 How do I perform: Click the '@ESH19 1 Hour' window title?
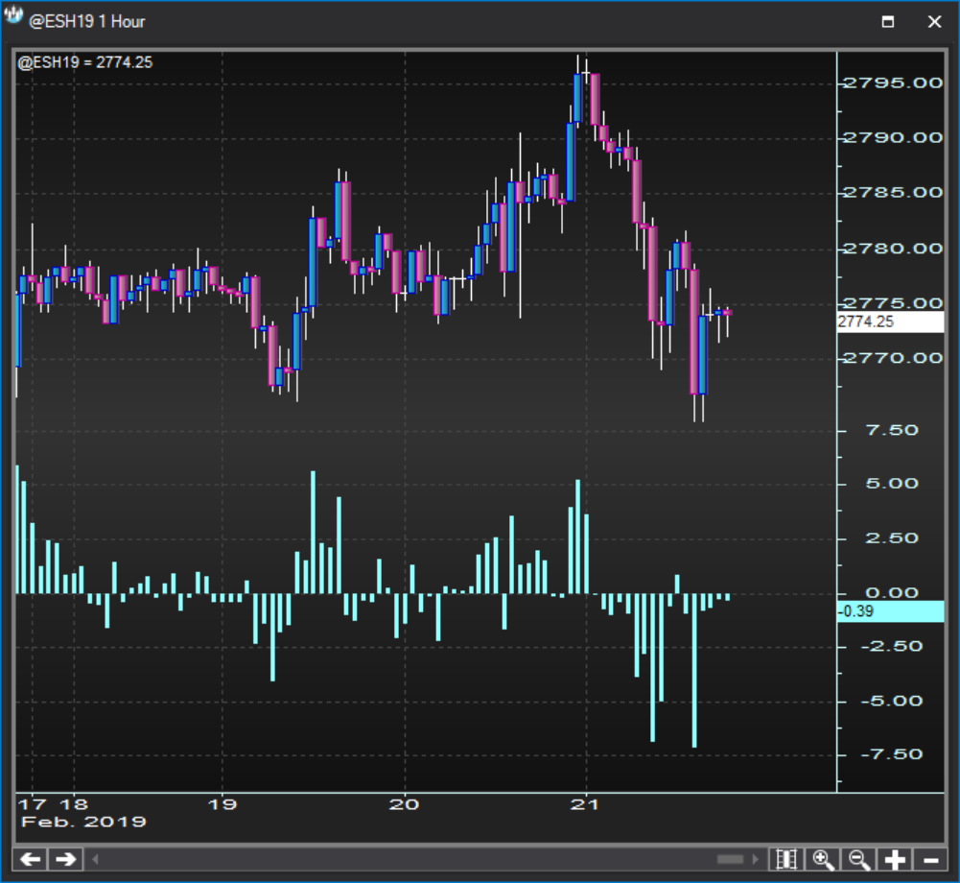87,21
